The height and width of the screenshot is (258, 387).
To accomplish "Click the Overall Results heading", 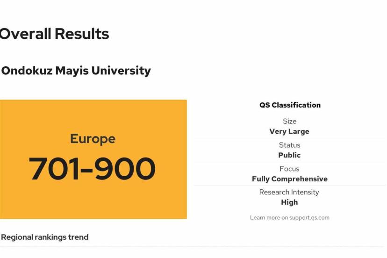I will [x=54, y=34].
